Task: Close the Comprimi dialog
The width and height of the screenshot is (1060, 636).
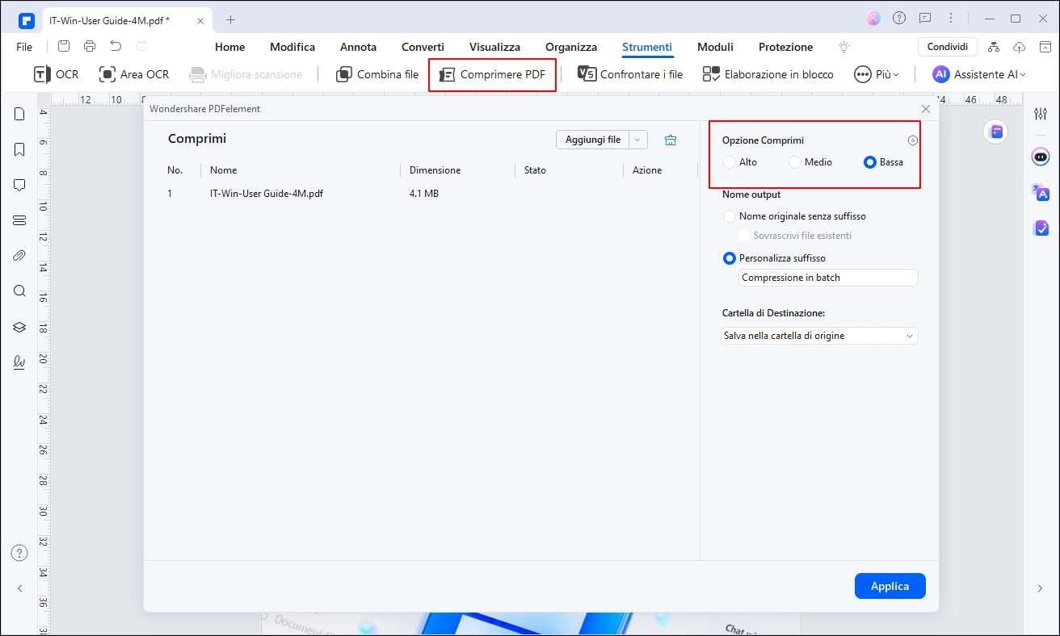Action: 926,108
